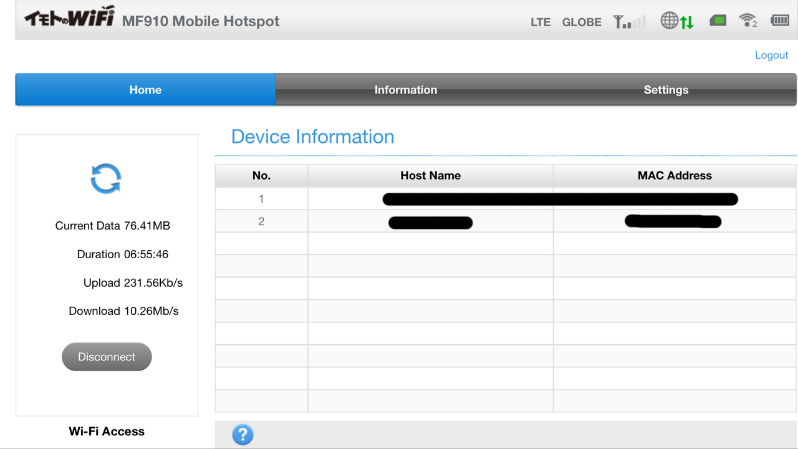The image size is (798, 449).
Task: Click the Device Information heading
Action: pos(312,137)
